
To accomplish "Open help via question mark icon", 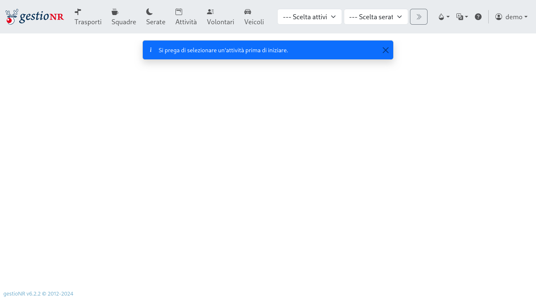I will coord(478,17).
